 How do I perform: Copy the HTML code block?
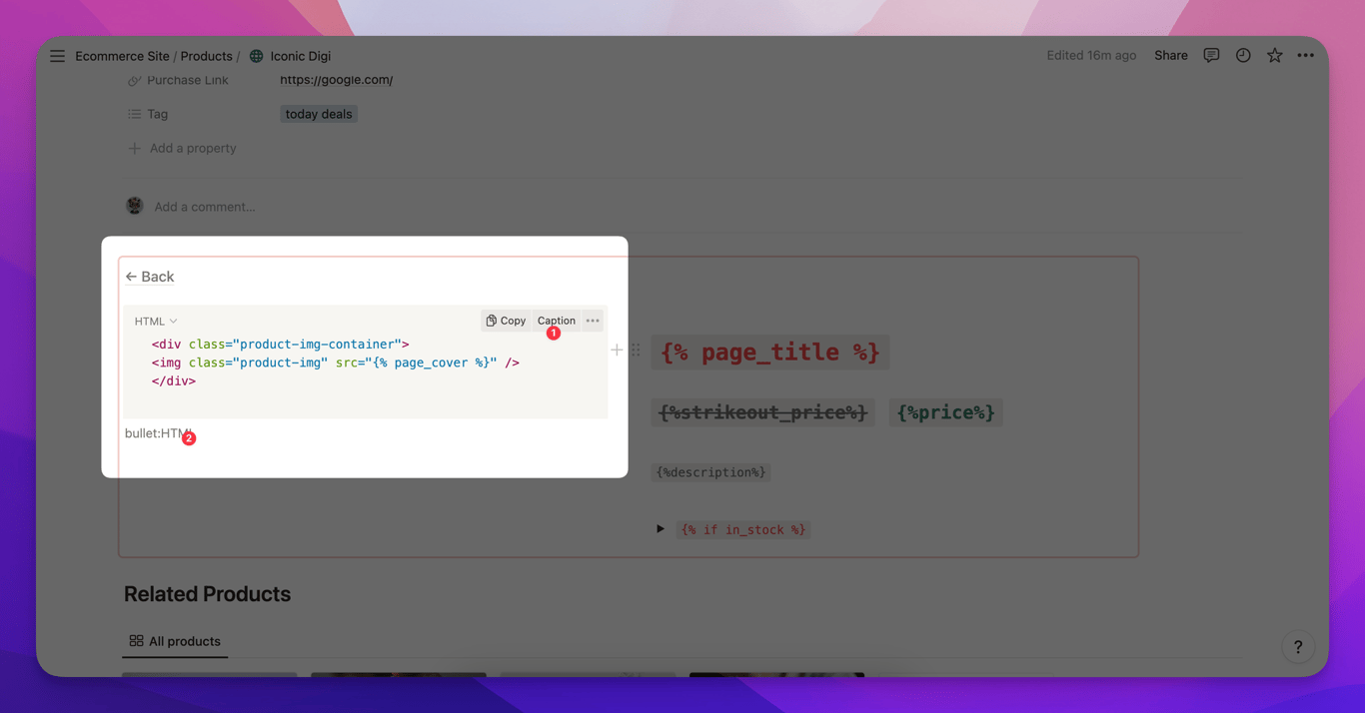click(x=506, y=321)
